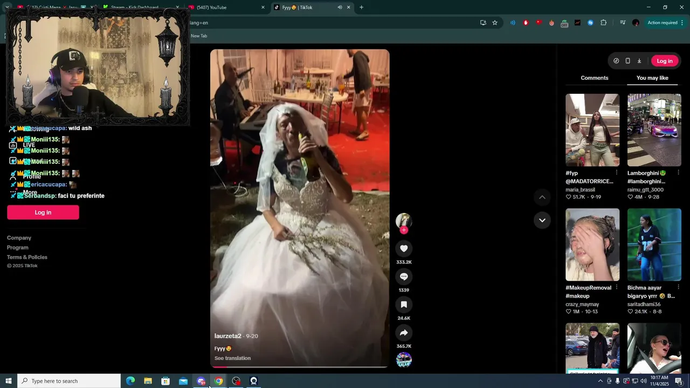Screen dimensions: 690x388
Task: Click the red hand ad blocker extension
Action: point(526,23)
